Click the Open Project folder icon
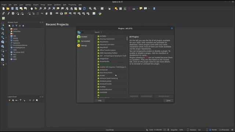The image size is (235, 132). tap(8, 8)
